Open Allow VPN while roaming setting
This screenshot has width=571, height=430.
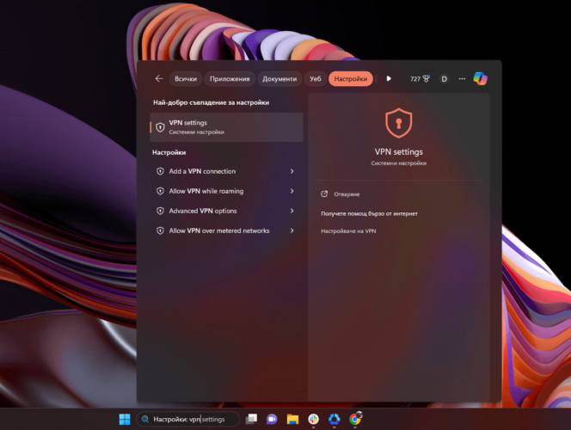pos(226,191)
